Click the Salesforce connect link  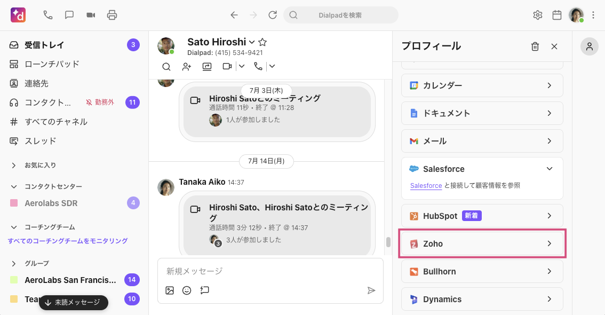tap(426, 185)
